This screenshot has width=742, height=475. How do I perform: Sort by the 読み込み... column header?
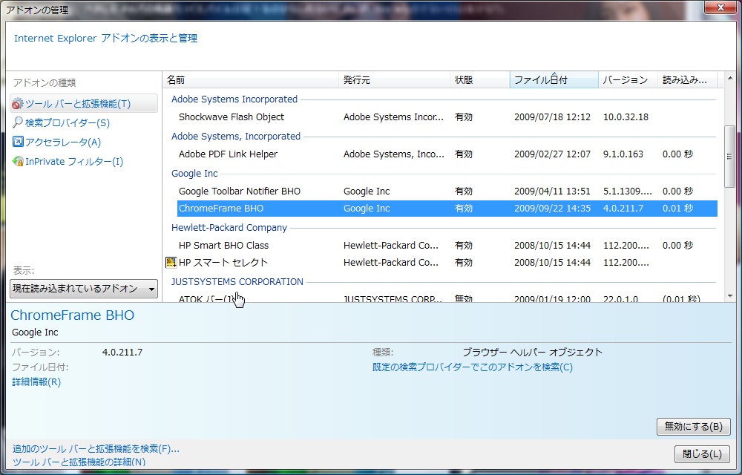[x=688, y=79]
